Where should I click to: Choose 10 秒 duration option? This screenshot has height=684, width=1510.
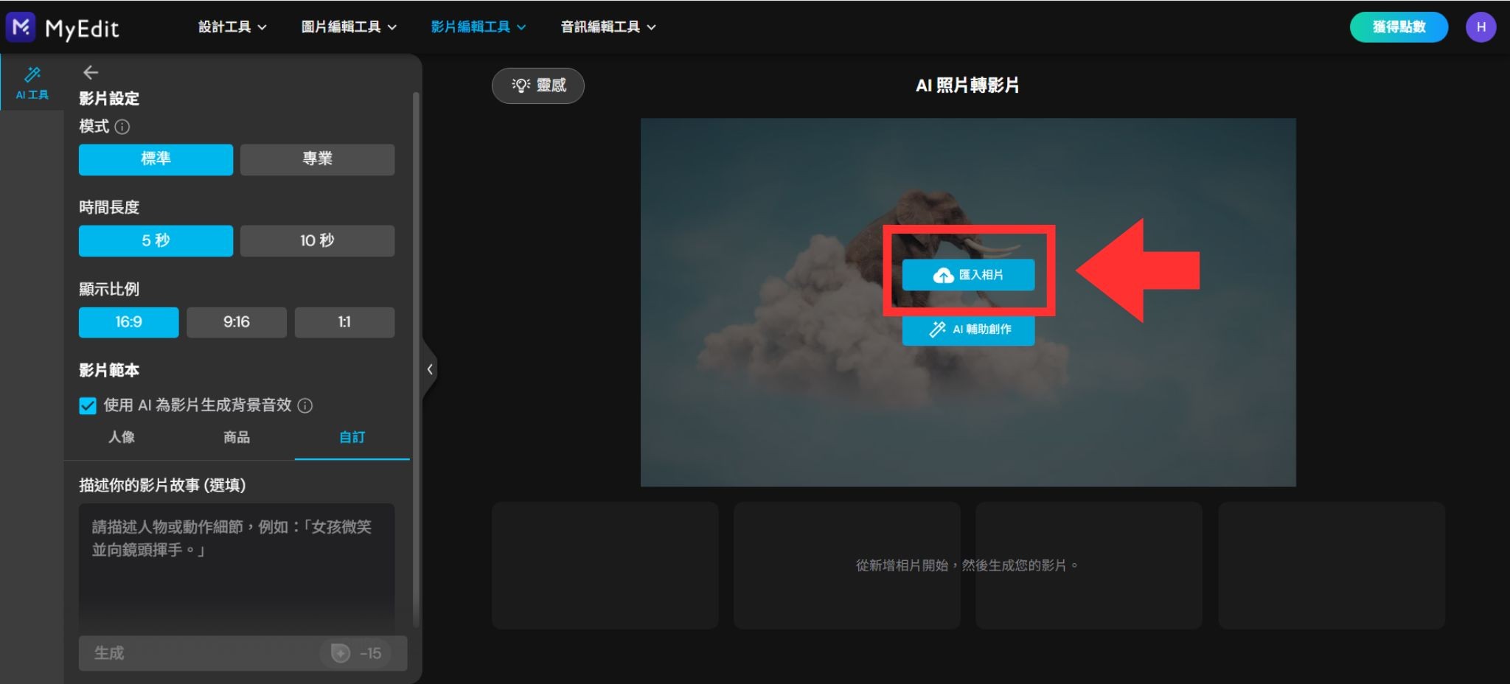coord(317,241)
